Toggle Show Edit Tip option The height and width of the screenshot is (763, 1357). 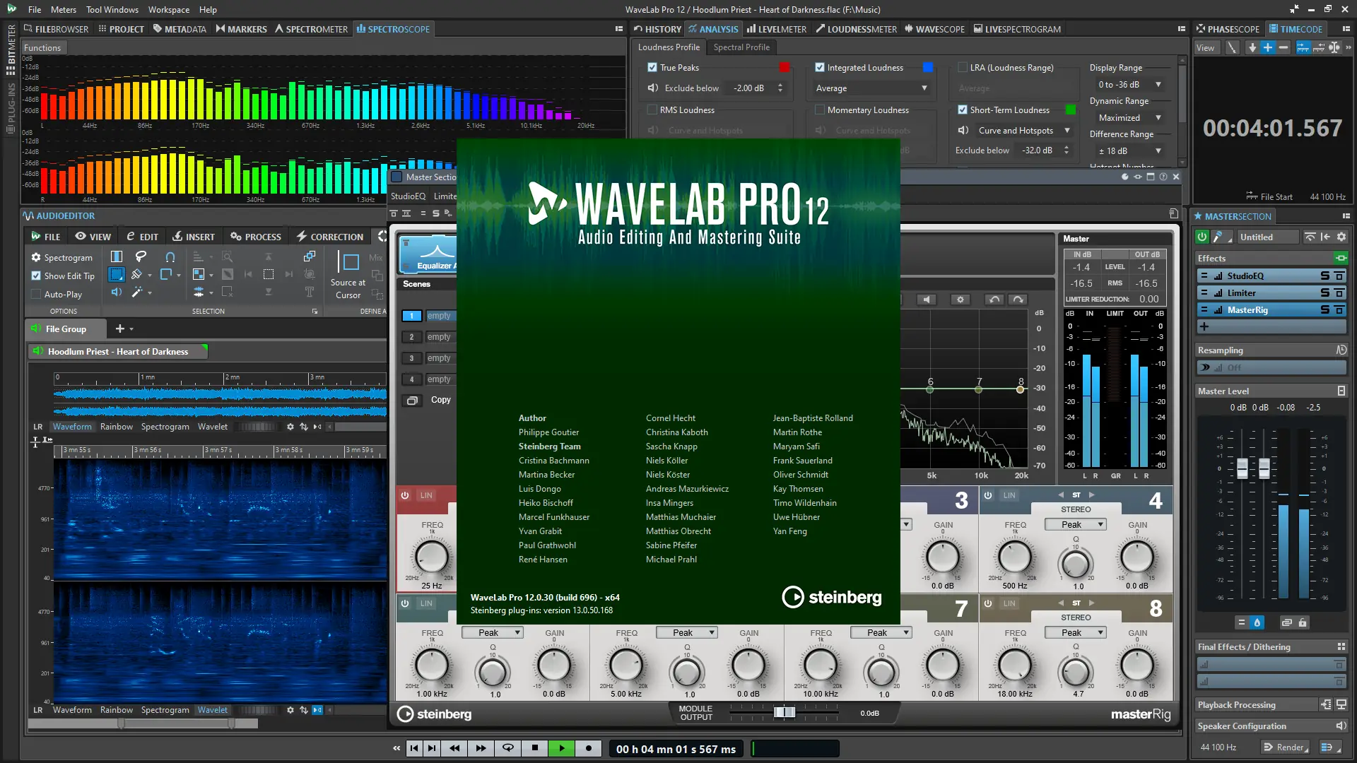(36, 276)
